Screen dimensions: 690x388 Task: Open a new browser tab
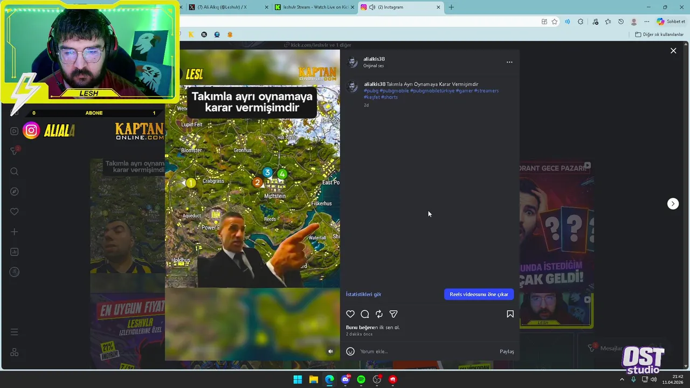(x=451, y=7)
